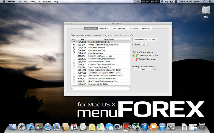Open the About us tab
This screenshot has width=214, height=133.
146,28
